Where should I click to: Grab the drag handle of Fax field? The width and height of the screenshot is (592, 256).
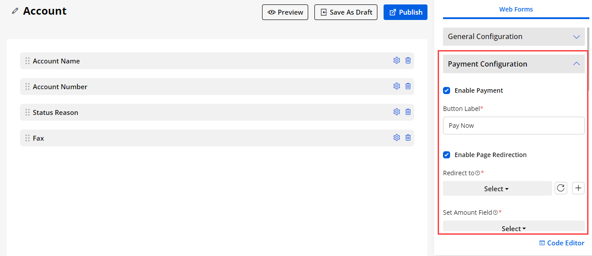pyautogui.click(x=27, y=138)
